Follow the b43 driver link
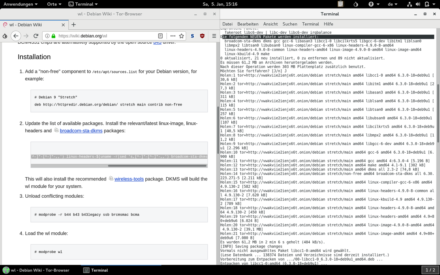 pos(157,42)
